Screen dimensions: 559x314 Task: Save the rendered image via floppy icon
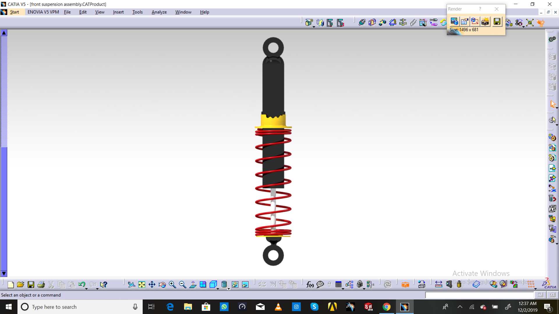(x=497, y=22)
